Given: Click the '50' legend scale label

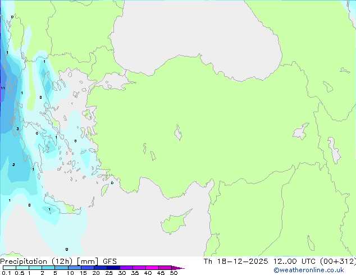Looking at the screenshot, I should click(174, 273).
